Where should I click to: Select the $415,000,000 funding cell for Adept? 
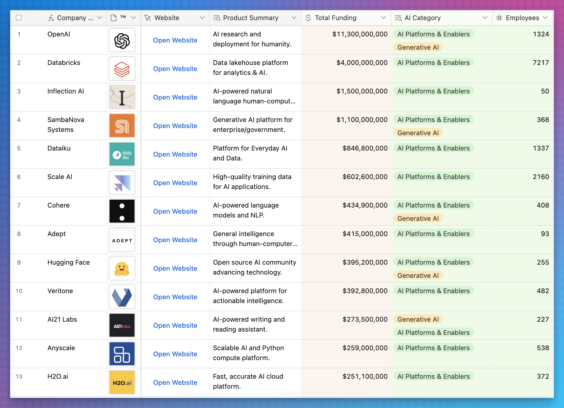(346, 240)
